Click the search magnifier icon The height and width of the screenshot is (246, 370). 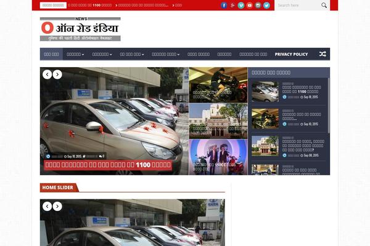[x=324, y=5]
